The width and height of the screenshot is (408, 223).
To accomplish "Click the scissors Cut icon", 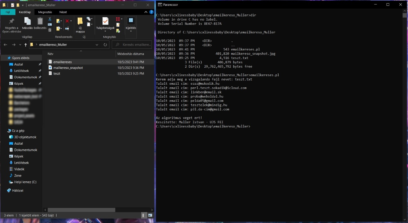I will click(x=50, y=19).
